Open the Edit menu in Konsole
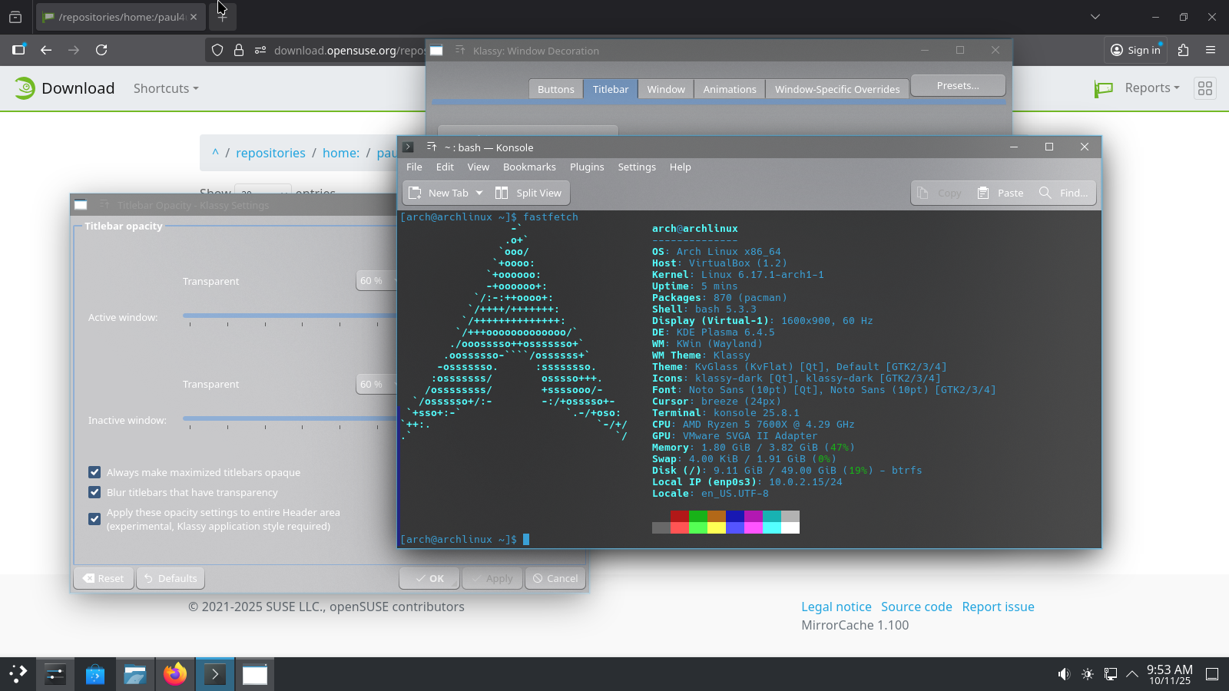1229x691 pixels. [x=445, y=167]
